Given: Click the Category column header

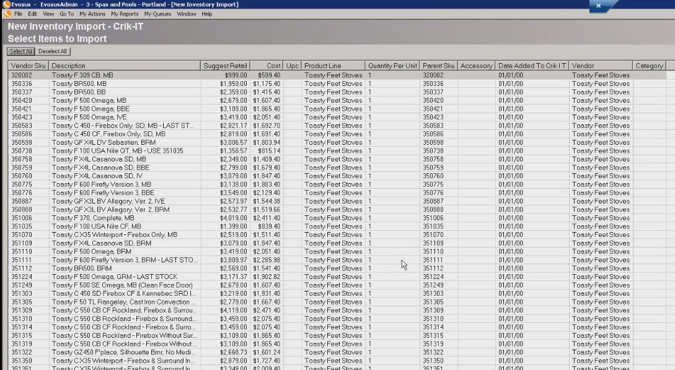Looking at the screenshot, I should click(649, 66).
